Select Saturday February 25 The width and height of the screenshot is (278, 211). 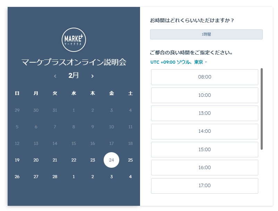(130, 160)
